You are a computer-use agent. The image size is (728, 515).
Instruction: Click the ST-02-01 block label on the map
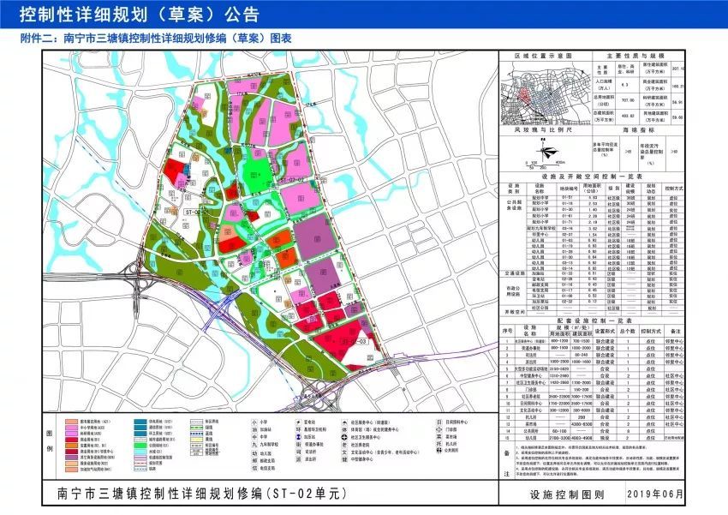coord(194,210)
